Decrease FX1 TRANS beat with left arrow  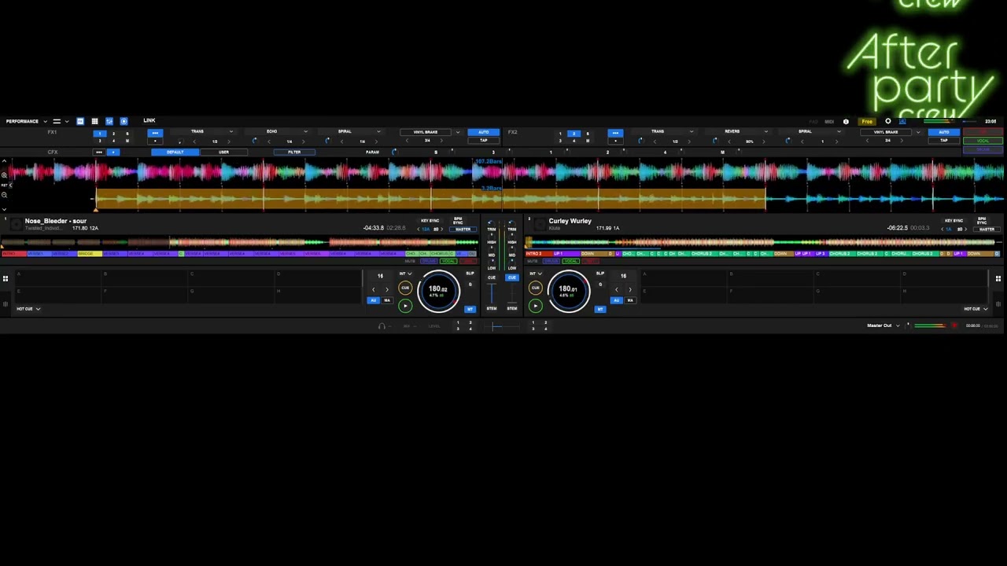pos(194,141)
